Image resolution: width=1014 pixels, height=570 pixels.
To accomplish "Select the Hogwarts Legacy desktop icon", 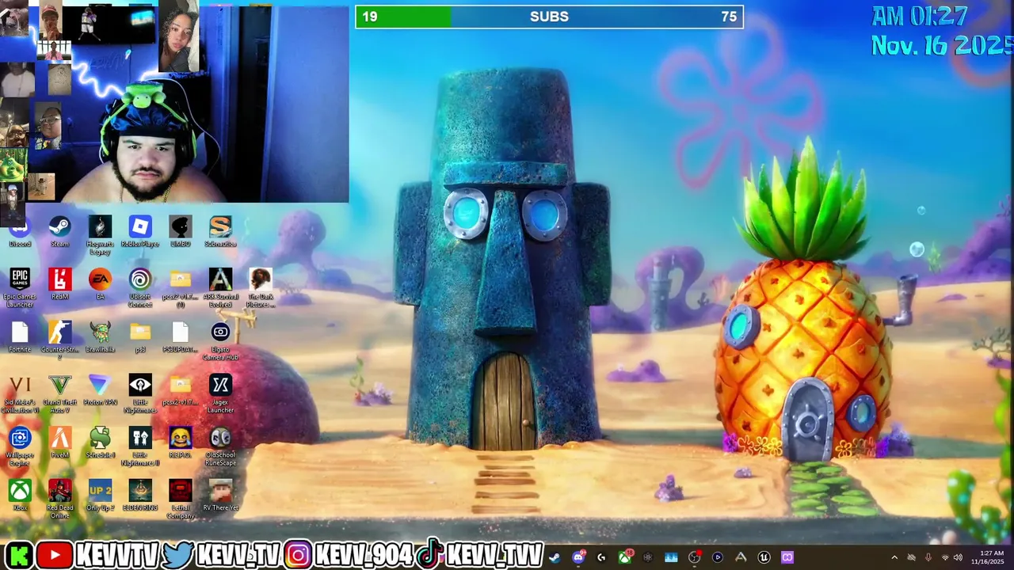I will [100, 236].
